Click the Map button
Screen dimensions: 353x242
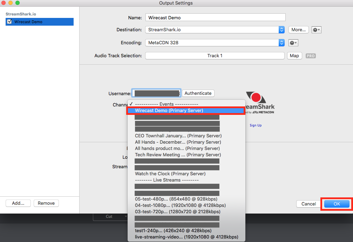tap(294, 56)
